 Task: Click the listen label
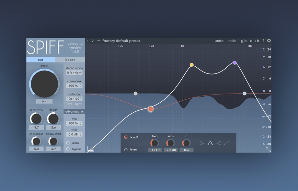[133, 150]
